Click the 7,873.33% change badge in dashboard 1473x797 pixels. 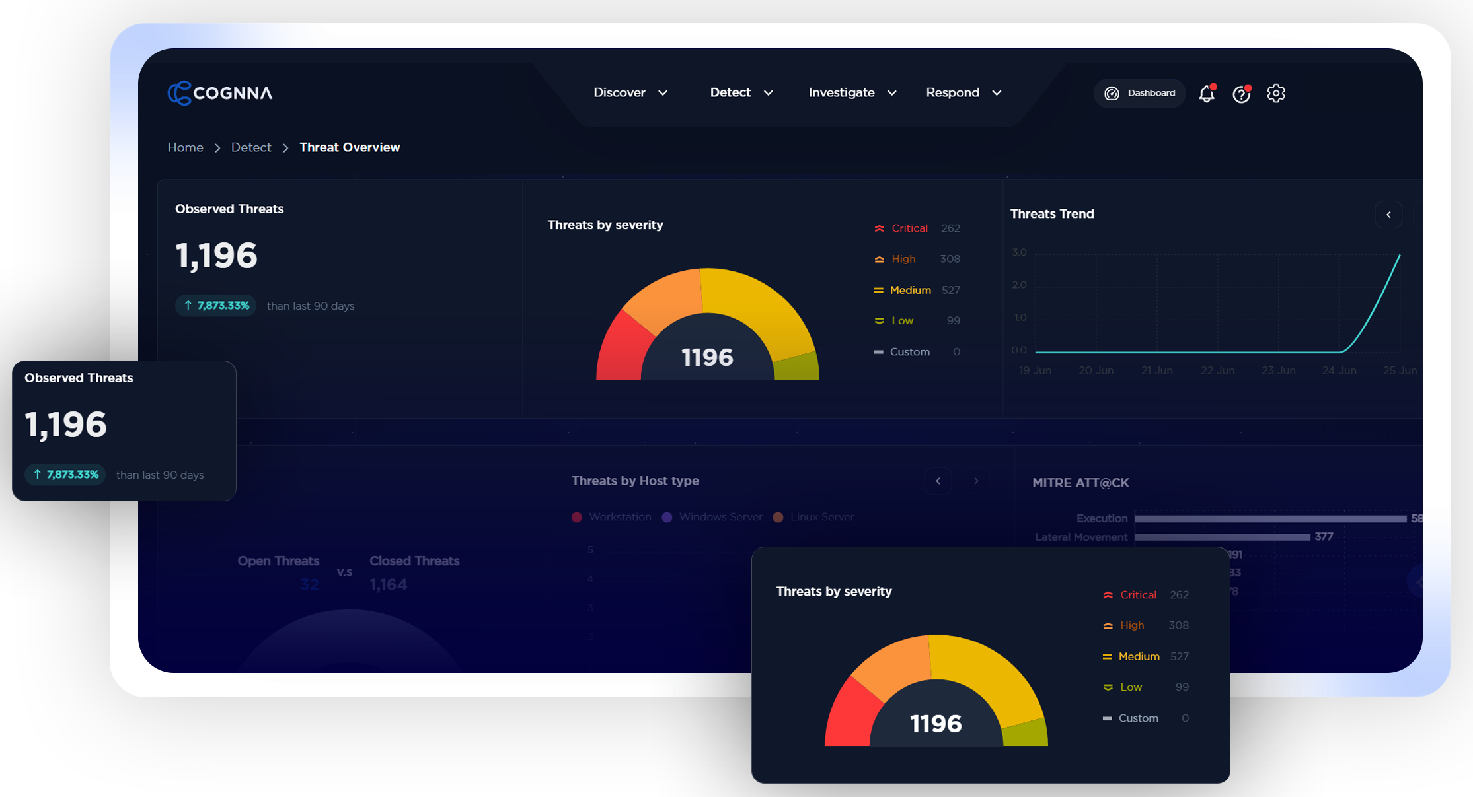coord(216,306)
